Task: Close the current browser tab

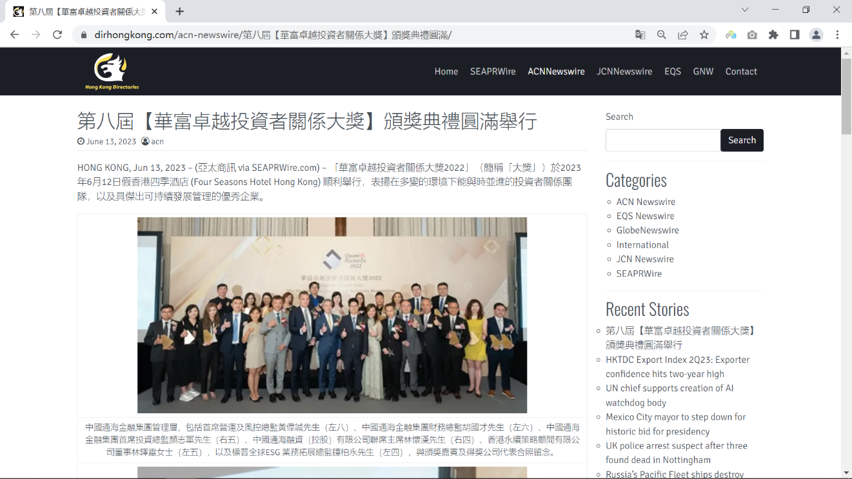Action: coord(154,12)
